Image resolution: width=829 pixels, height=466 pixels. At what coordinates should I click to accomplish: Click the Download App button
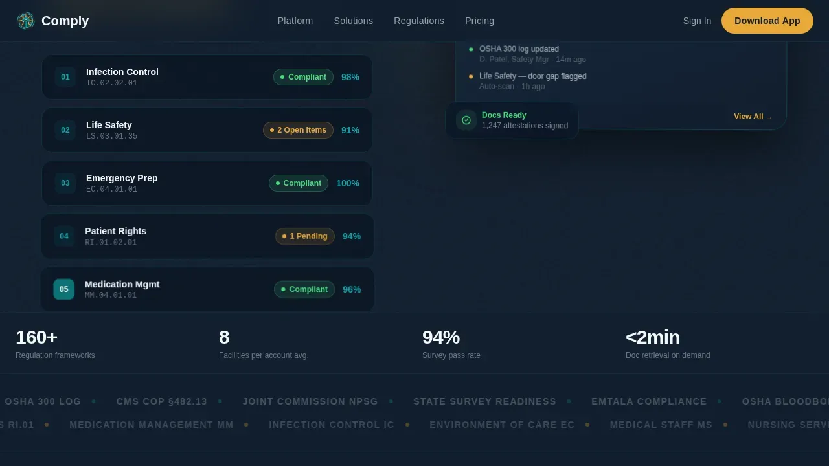pos(767,21)
